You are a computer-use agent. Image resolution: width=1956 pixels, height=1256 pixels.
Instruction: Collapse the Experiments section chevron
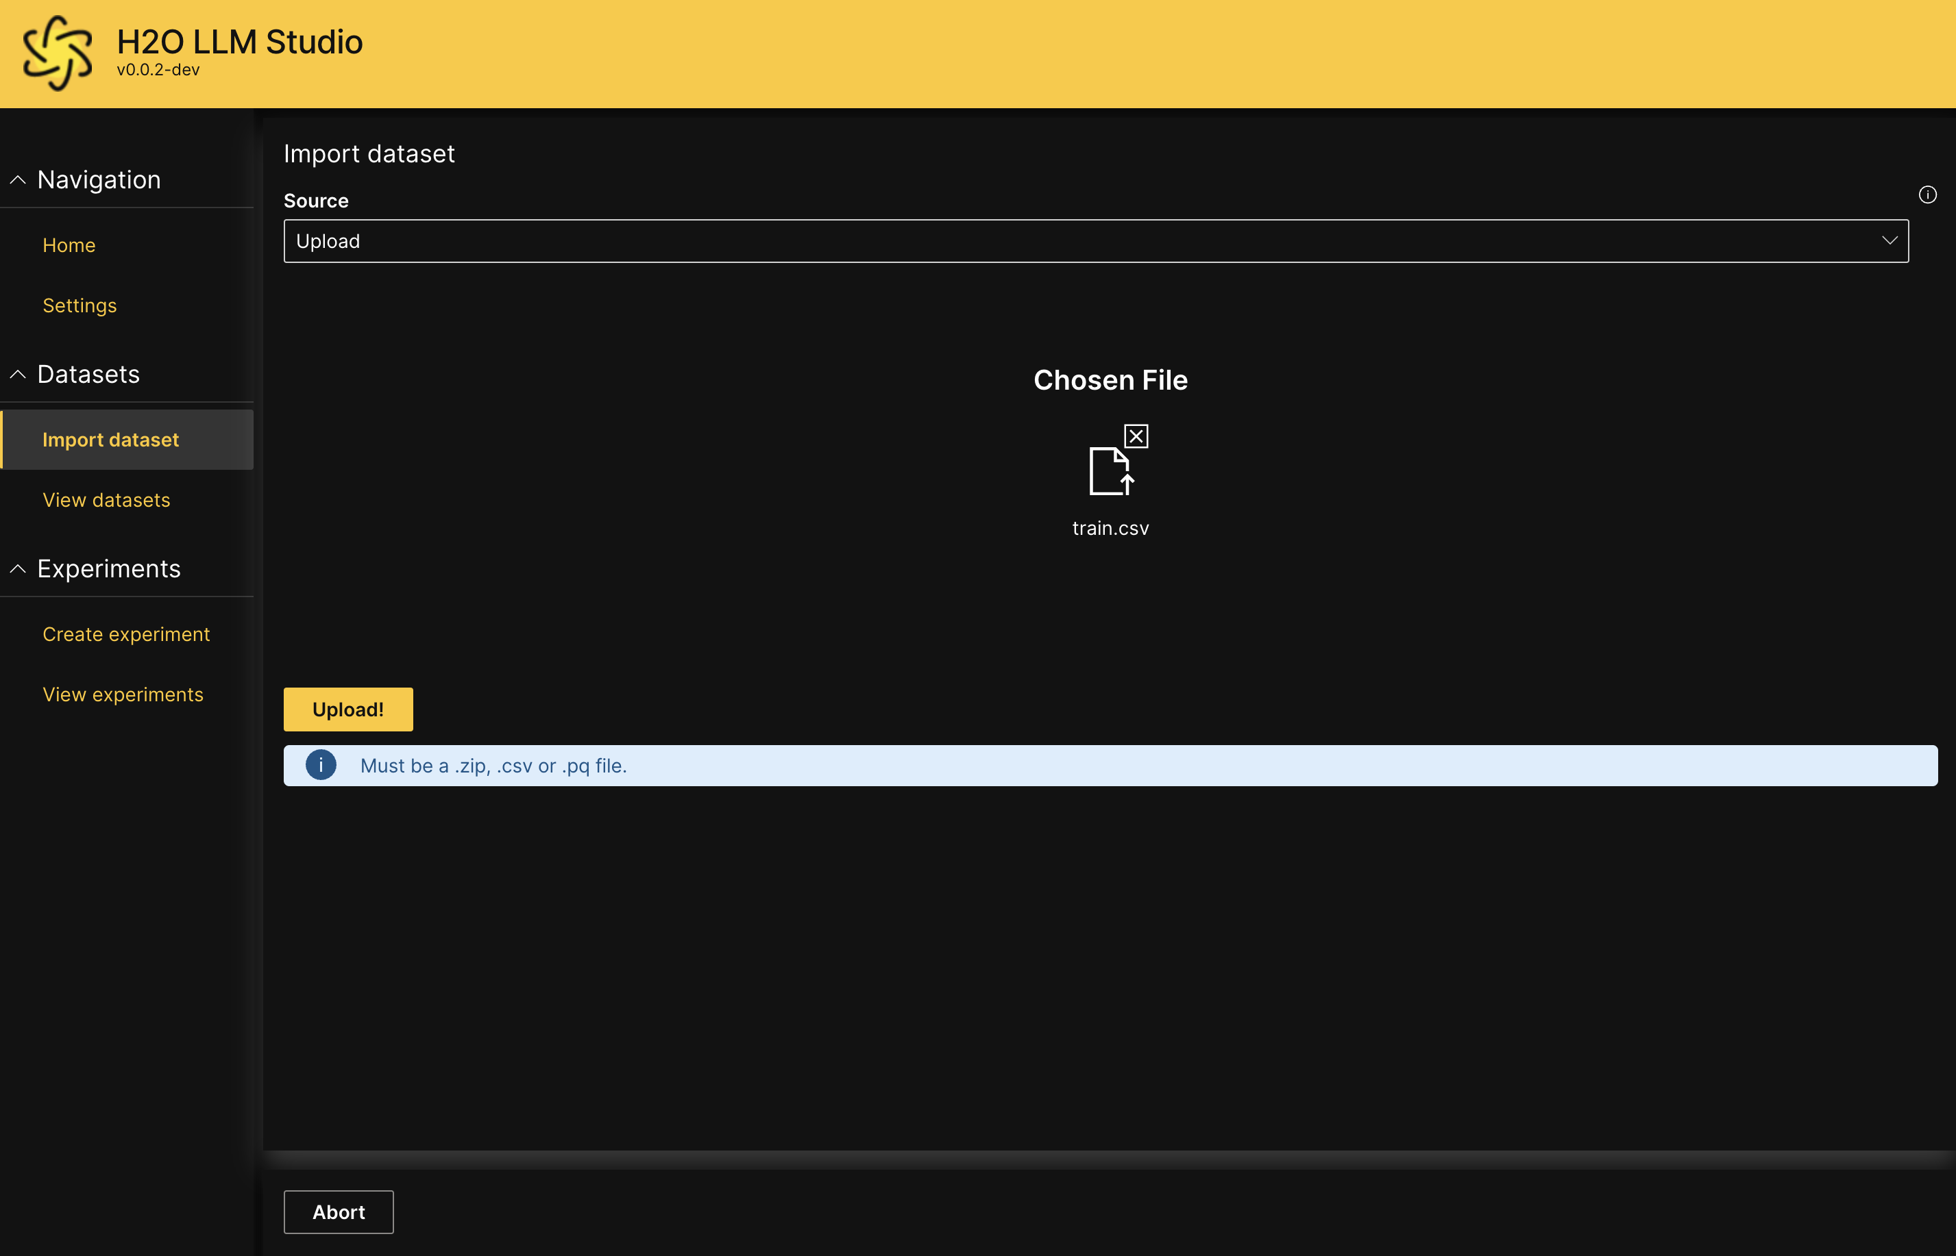click(18, 568)
